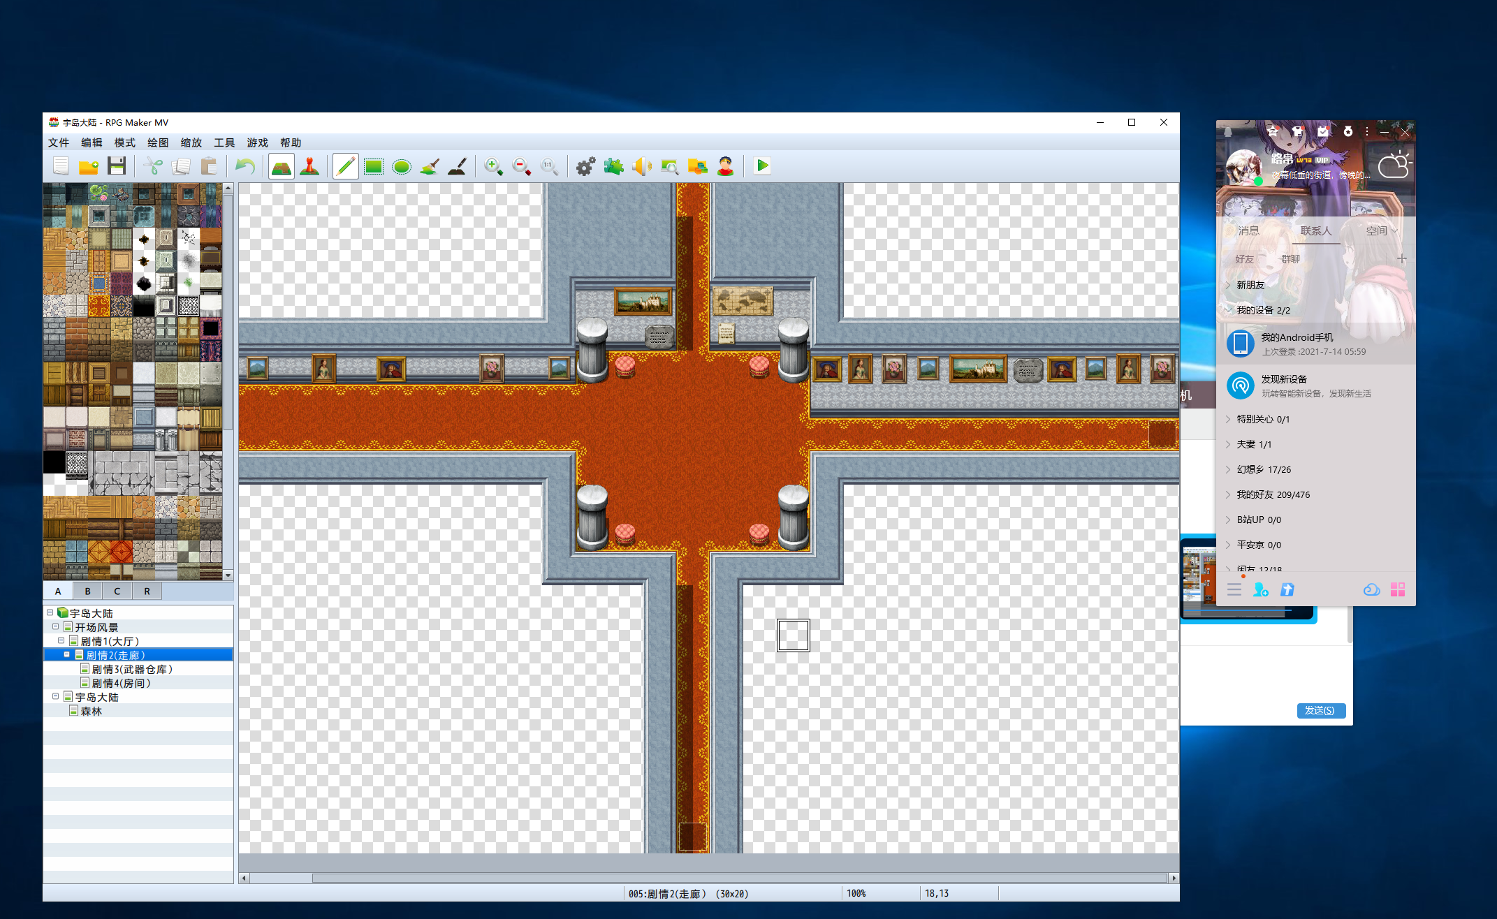Click the Zoom Out magnifier icon

(x=522, y=166)
